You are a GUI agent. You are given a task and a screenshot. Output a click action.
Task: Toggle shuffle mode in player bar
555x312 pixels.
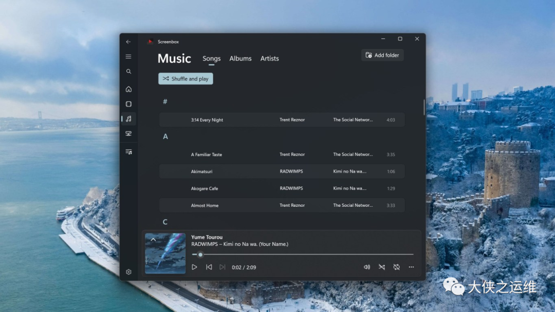pyautogui.click(x=381, y=267)
